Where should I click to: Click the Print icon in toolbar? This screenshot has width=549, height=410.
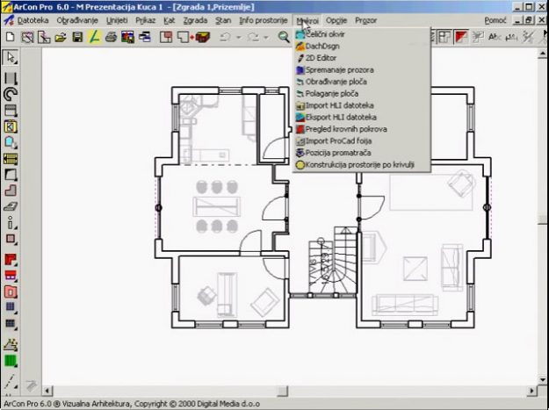[111, 37]
